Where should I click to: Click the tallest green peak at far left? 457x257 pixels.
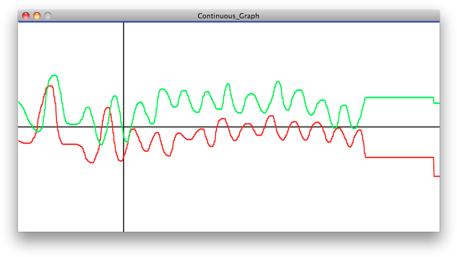pos(53,75)
